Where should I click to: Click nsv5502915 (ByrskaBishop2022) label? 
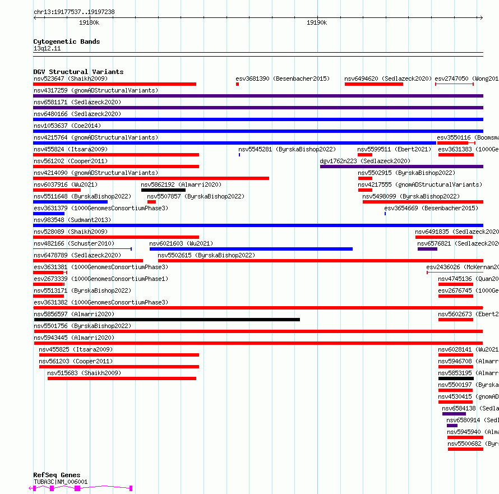click(406, 173)
